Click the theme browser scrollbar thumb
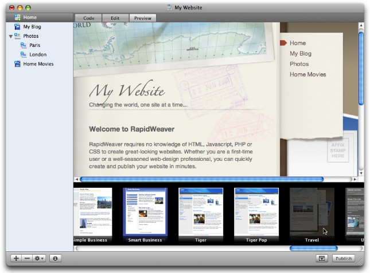 pyautogui.click(x=314, y=248)
